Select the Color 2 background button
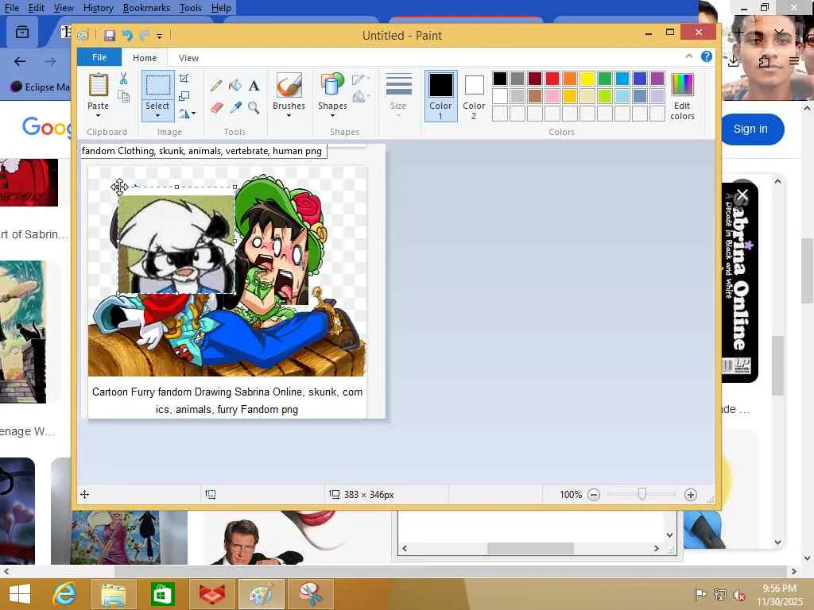The image size is (814, 610). (x=474, y=96)
